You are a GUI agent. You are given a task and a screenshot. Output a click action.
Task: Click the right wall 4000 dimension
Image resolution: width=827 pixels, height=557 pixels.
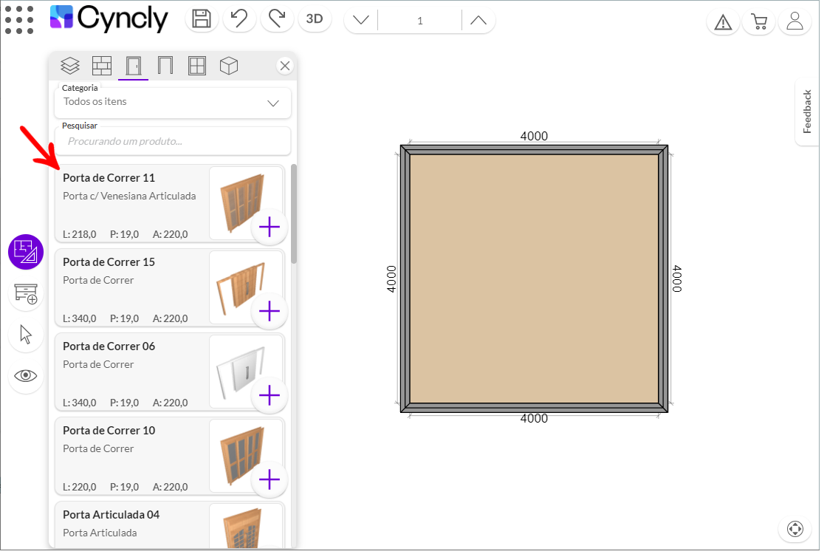tap(676, 279)
